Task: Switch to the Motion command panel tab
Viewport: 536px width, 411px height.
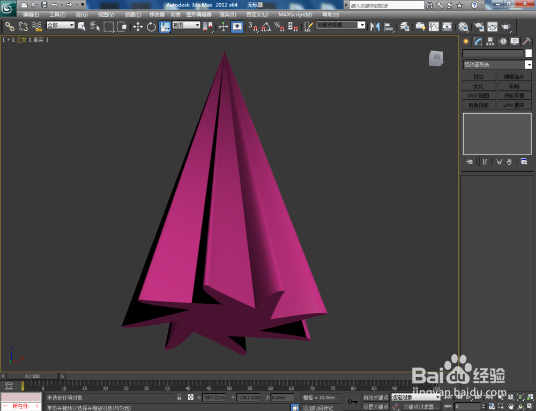Action: coord(503,41)
